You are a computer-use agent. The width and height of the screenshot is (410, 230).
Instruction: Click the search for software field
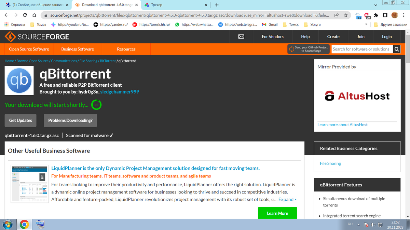(x=361, y=49)
